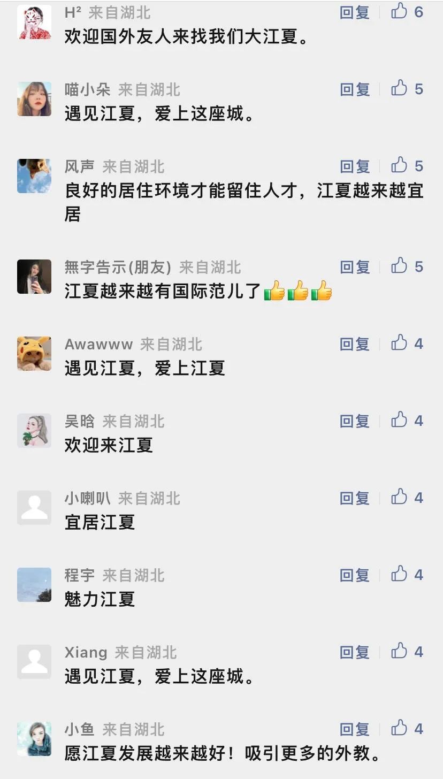Open Awawww's Pikachu avatar
Viewport: 443px width, 779px height.
pyautogui.click(x=34, y=354)
